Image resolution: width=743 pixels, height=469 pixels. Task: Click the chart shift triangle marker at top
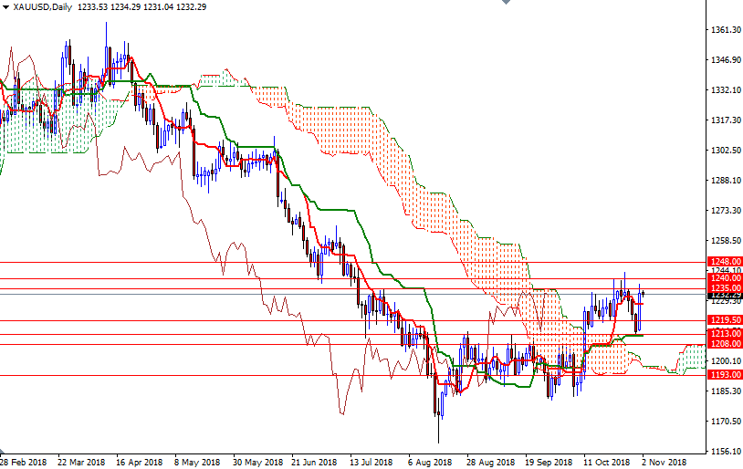tap(505, 5)
